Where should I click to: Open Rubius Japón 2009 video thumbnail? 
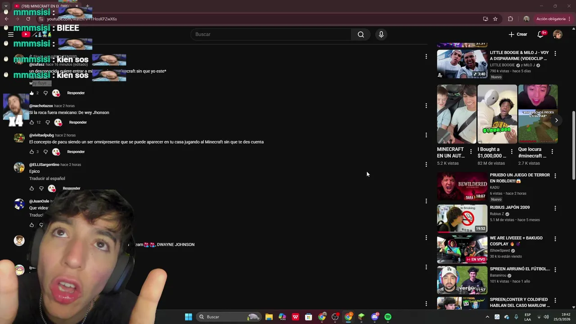coord(462,219)
